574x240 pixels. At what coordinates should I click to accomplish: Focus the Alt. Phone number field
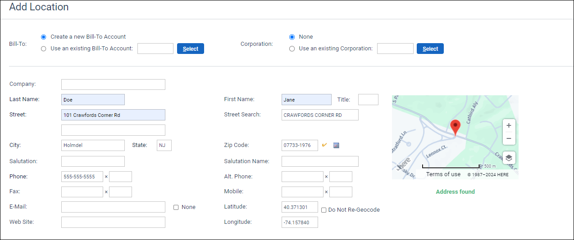(302, 177)
